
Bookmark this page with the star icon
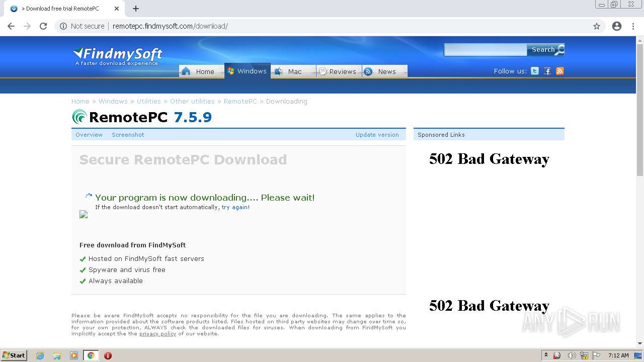click(x=597, y=26)
